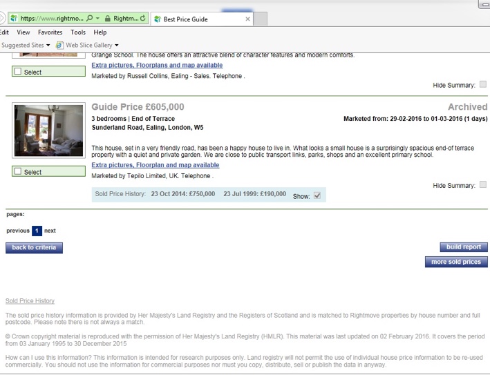The width and height of the screenshot is (490, 375).
Task: Open address bar autocomplete dropdown arrow
Action: coord(97,19)
